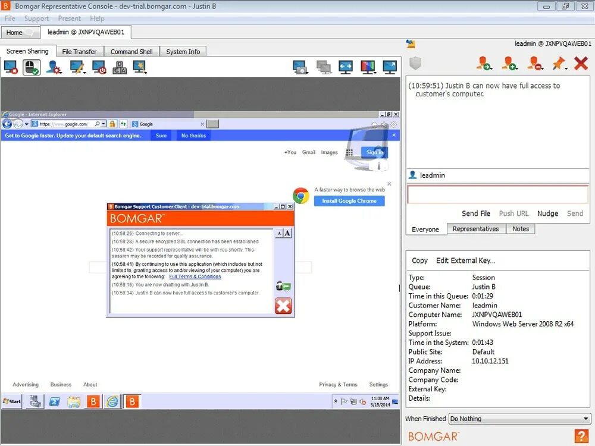This screenshot has height=446, width=595.
Task: Capture a remote screenshot with the camera icon
Action: (300, 67)
